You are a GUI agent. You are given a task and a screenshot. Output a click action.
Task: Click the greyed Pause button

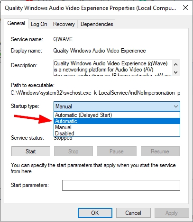click(117, 151)
